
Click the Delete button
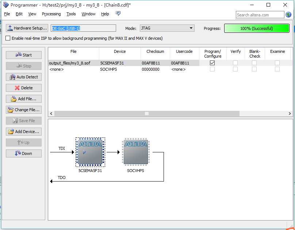pos(24,88)
